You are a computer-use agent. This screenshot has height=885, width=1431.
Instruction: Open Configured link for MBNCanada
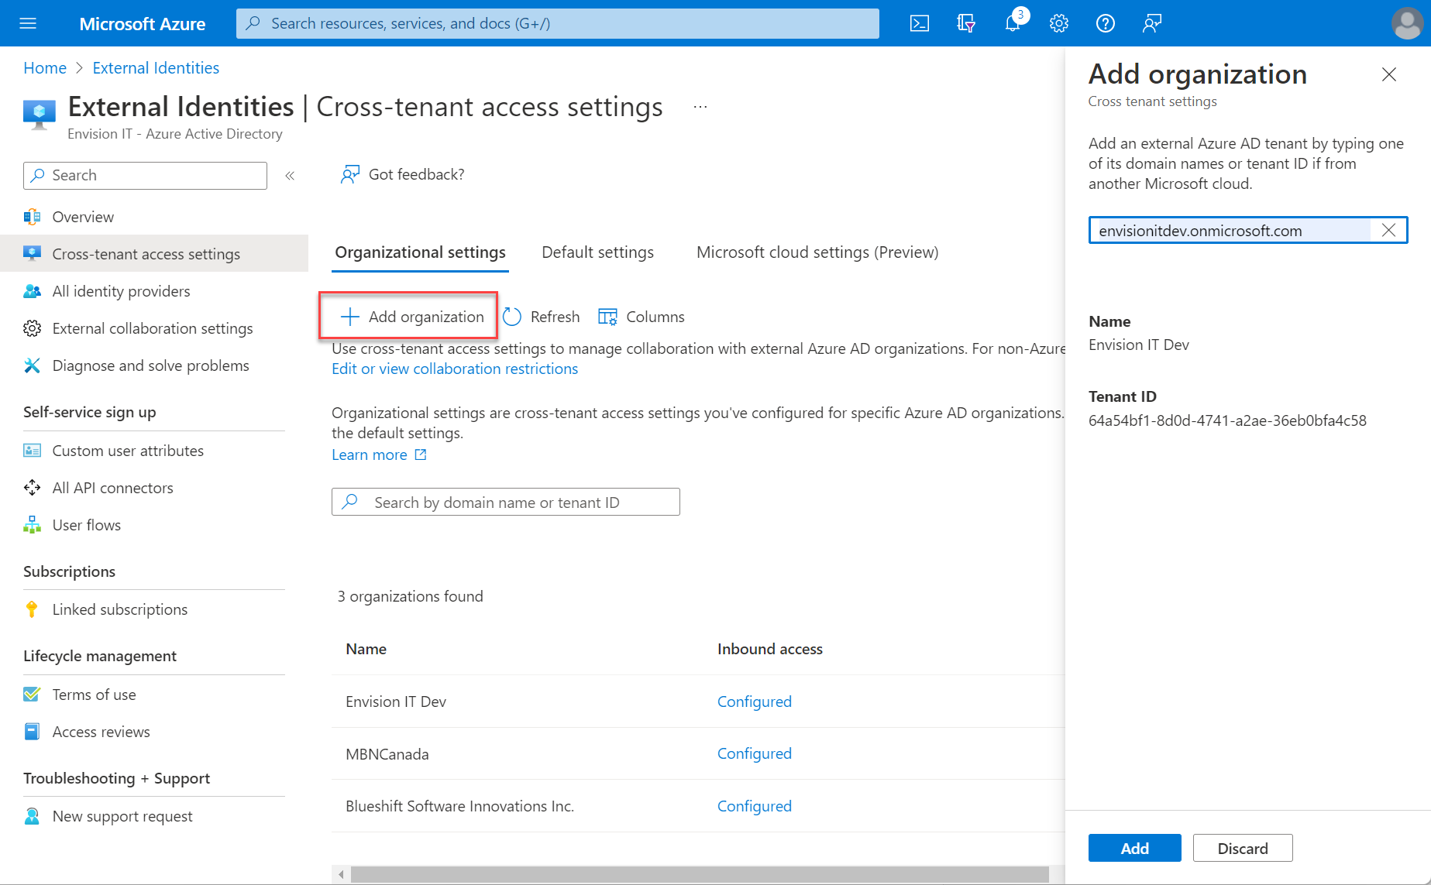(754, 753)
